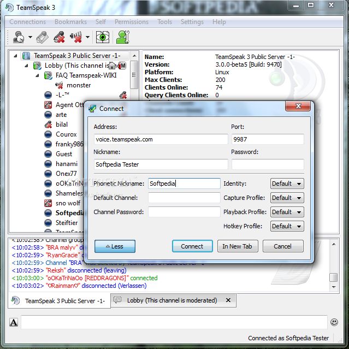This screenshot has height=349, width=349.
Task: Click the client icon beside Courox
Action: click(x=48, y=134)
